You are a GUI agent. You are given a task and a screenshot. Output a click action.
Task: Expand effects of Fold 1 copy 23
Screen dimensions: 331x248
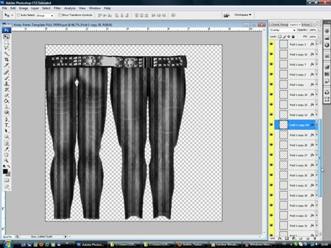click(317, 105)
